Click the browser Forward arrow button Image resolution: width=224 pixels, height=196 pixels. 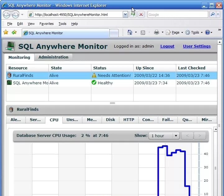click(15, 14)
